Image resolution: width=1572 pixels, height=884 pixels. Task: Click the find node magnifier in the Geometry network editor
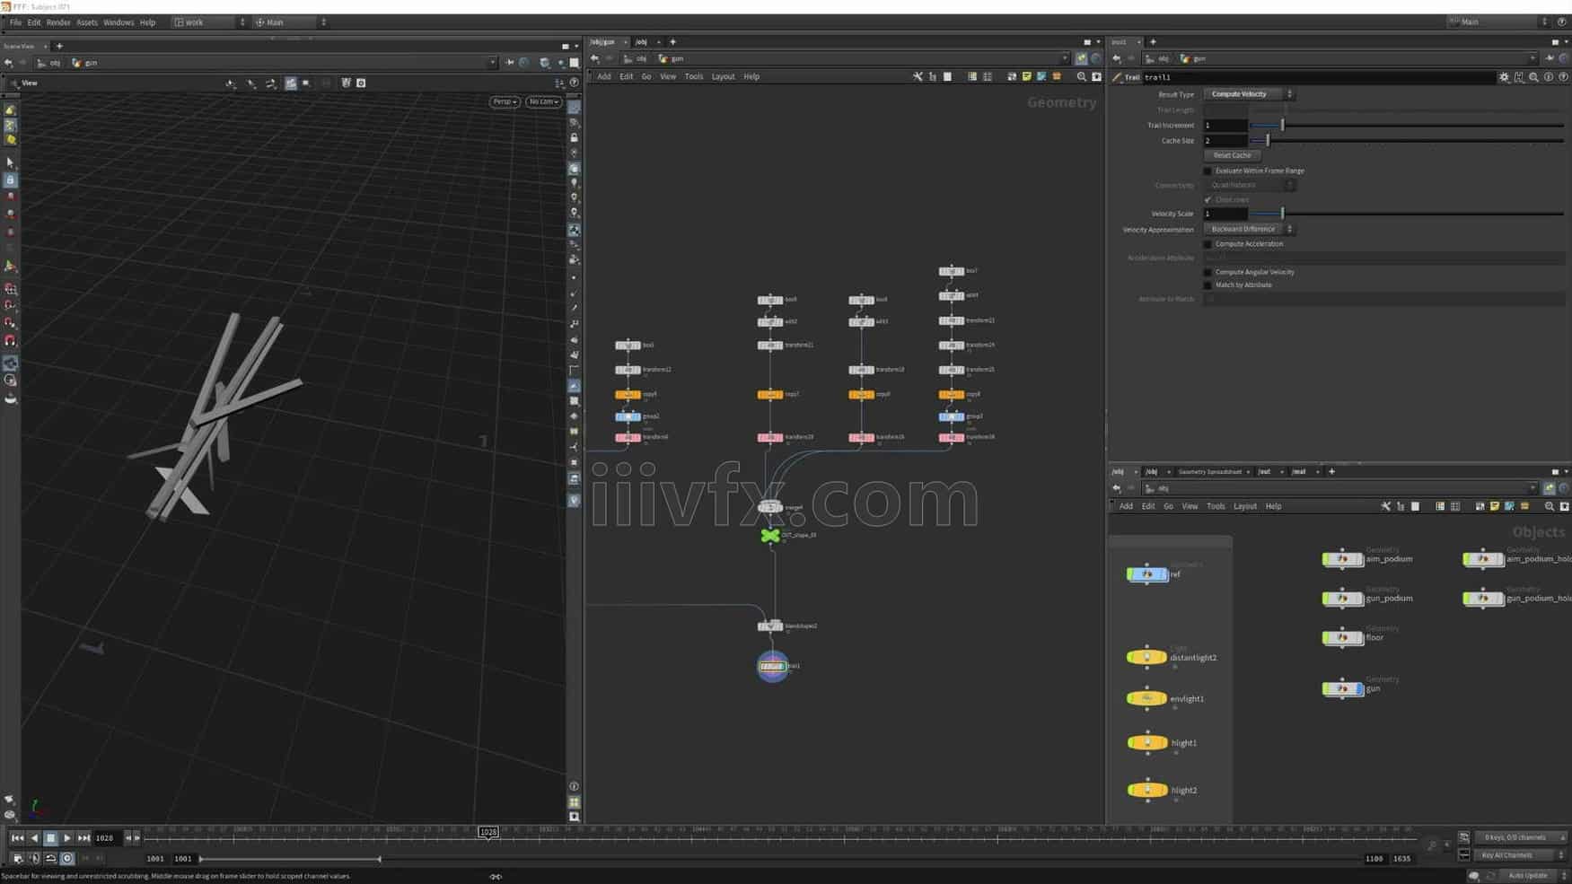pyautogui.click(x=1081, y=76)
